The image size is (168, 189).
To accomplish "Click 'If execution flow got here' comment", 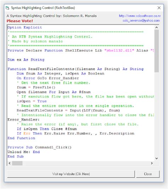I will pyautogui.click(x=85, y=96).
